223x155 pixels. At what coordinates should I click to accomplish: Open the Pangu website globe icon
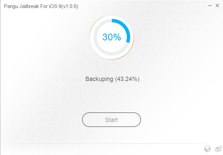207,149
